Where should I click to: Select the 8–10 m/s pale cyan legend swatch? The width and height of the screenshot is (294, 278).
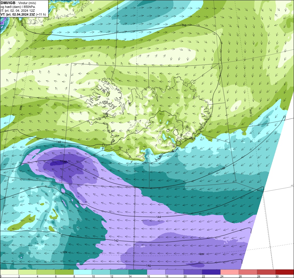point(83,272)
